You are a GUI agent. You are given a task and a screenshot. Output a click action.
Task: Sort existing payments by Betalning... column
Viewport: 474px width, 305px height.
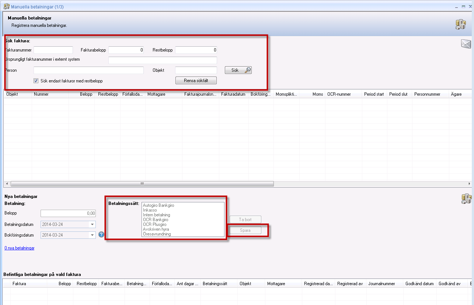(x=137, y=284)
